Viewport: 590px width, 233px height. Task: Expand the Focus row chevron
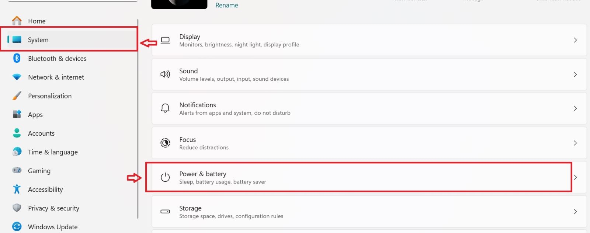coord(575,143)
